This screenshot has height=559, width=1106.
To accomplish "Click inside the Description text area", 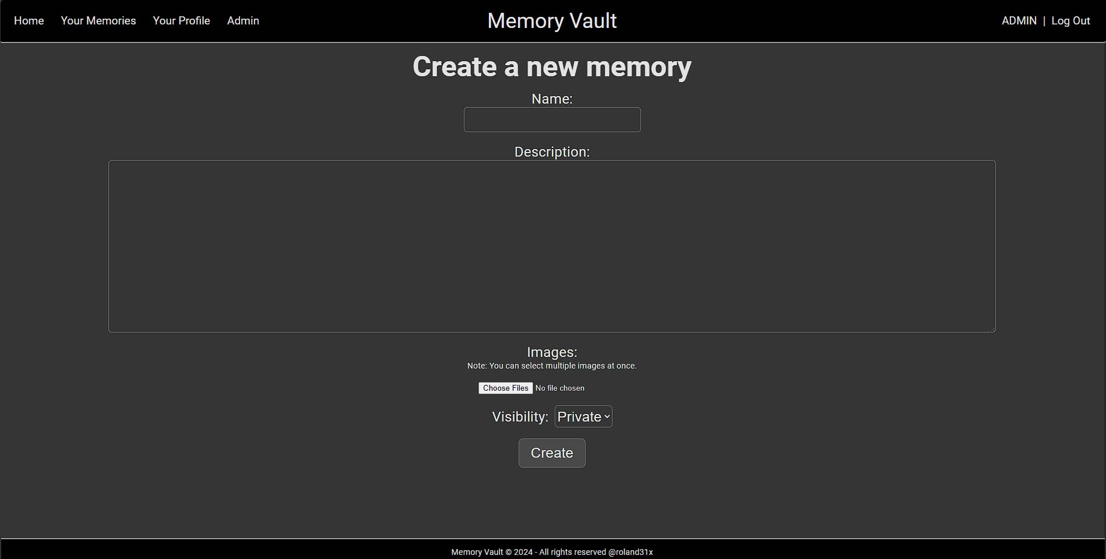I will tap(552, 246).
